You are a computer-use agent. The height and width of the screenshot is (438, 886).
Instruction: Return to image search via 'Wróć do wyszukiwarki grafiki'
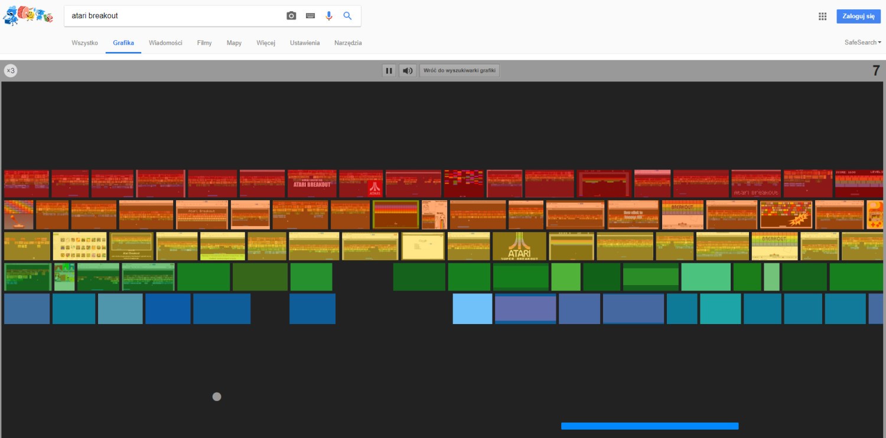pyautogui.click(x=460, y=71)
